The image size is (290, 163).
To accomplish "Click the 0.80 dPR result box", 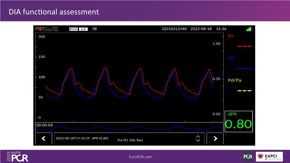I will pos(238,121).
